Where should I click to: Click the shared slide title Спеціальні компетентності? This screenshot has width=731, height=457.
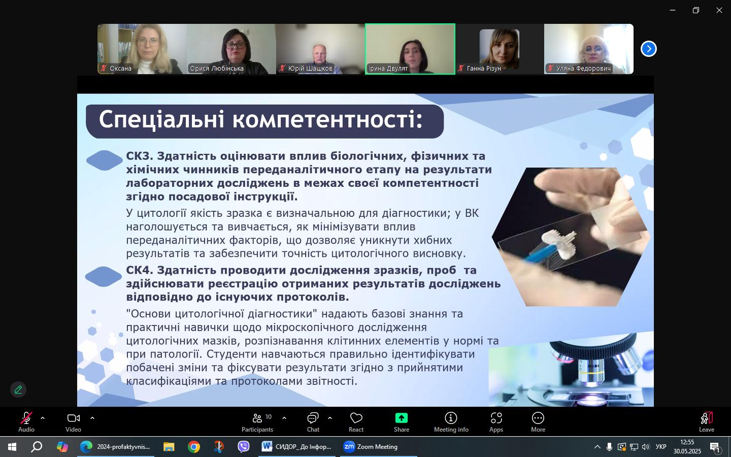261,120
